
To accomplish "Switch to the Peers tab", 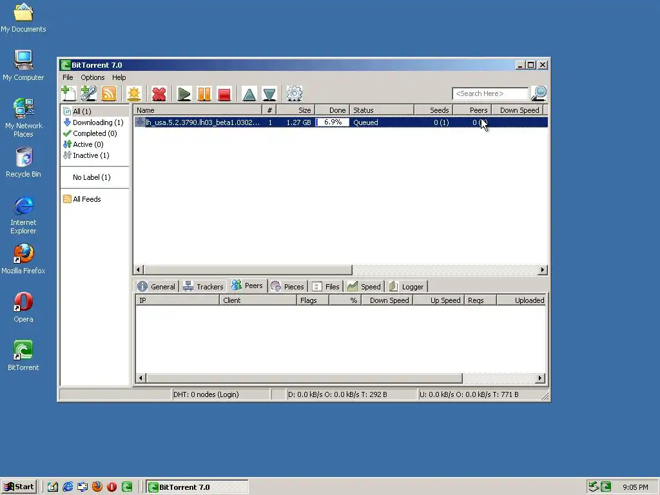I will 247,286.
